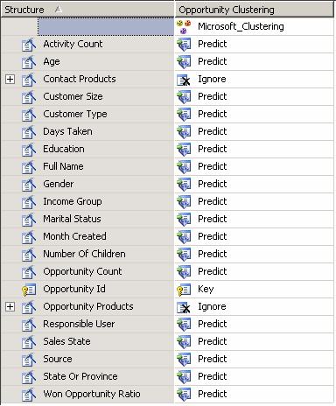Click the column icon beside Won Opportunity Ratio
This screenshot has height=406, width=336.
tap(29, 395)
